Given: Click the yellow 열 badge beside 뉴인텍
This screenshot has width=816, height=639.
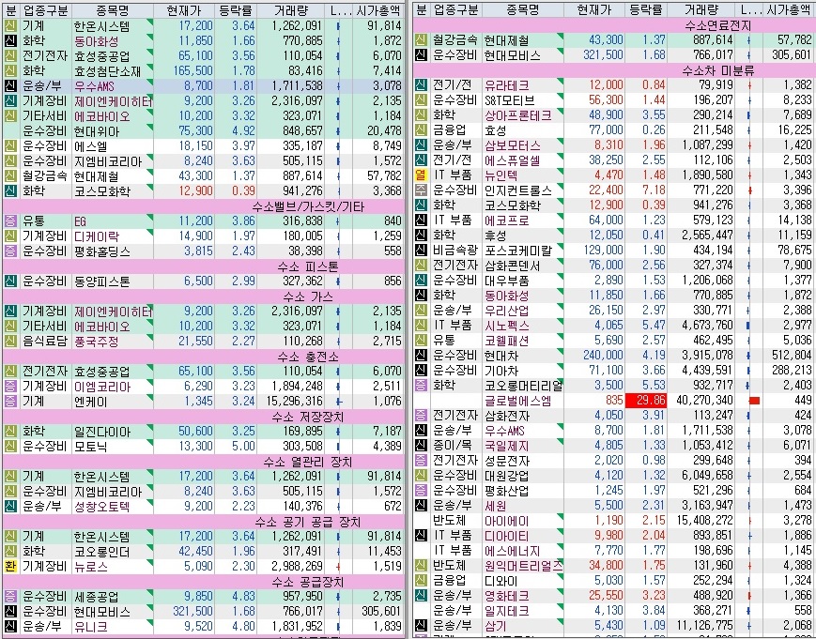Looking at the screenshot, I should [x=421, y=175].
